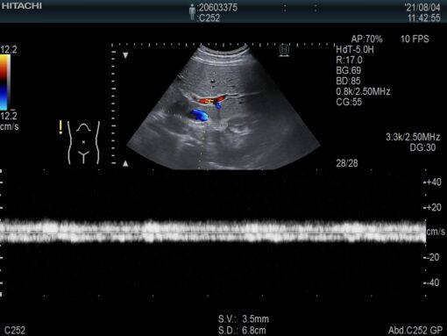
Task: Click the C252 label in the bottom-left corner
Action: pos(15,331)
